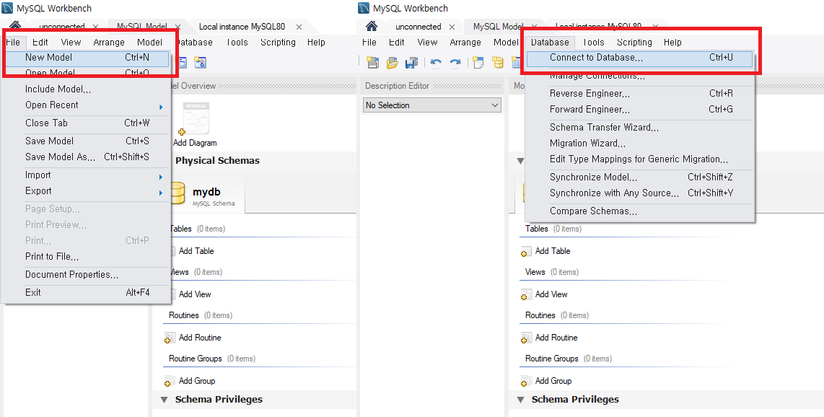The width and height of the screenshot is (824, 417).
Task: Select Edit Type Mappings for Generic Migration
Action: [x=639, y=159]
